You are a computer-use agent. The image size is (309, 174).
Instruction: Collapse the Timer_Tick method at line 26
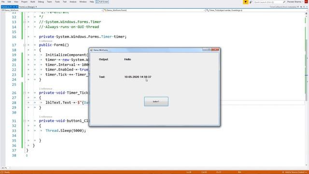coord(25,93)
